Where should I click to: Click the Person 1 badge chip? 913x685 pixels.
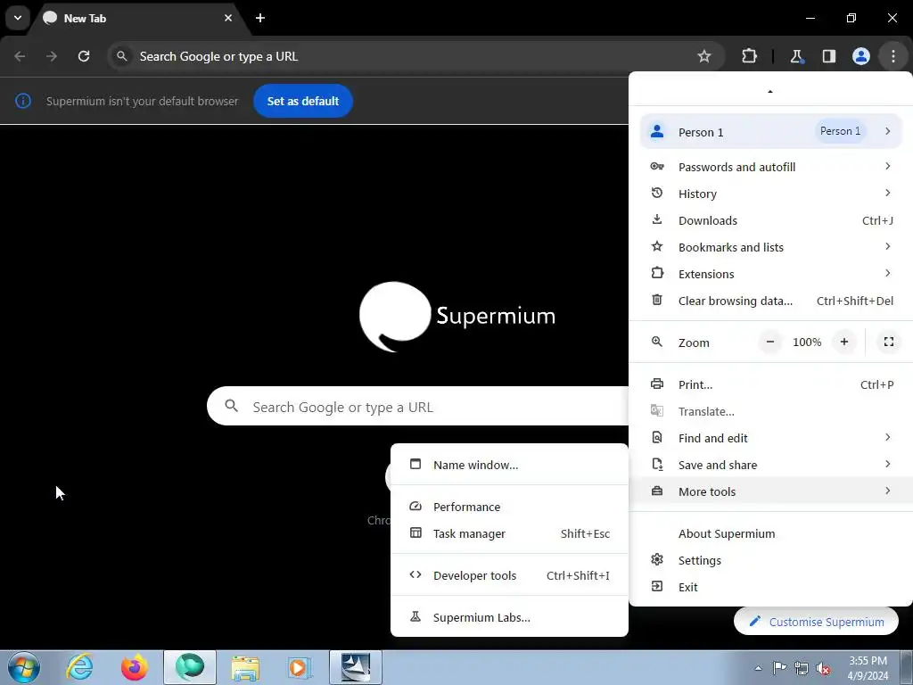[840, 131]
